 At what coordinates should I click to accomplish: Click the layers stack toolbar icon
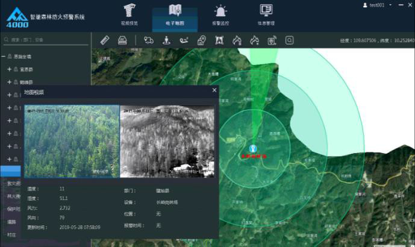pos(122,40)
